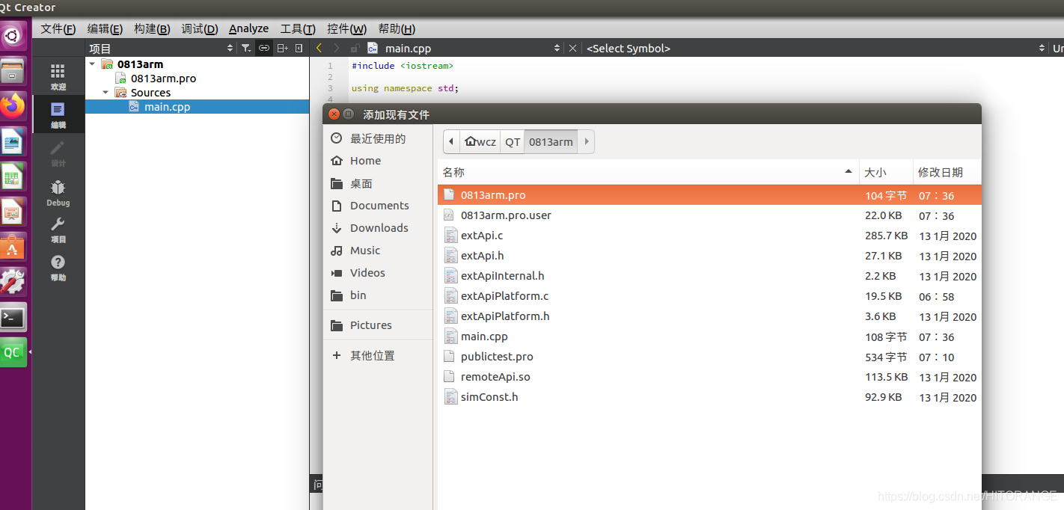Screen dimensions: 1064x510
Task: Select 桌面 in dialog sidebar
Action: tap(378, 183)
